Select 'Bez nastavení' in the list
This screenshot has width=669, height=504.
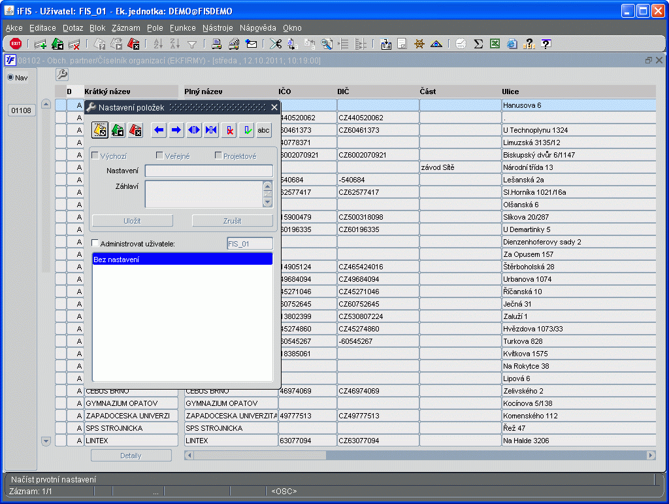click(182, 260)
